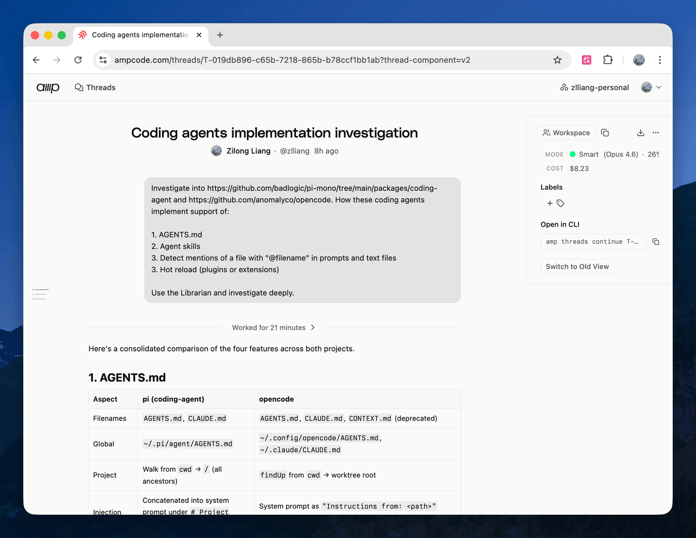Click the Workspace visibility button
Viewport: 696px width, 538px height.
coord(567,133)
